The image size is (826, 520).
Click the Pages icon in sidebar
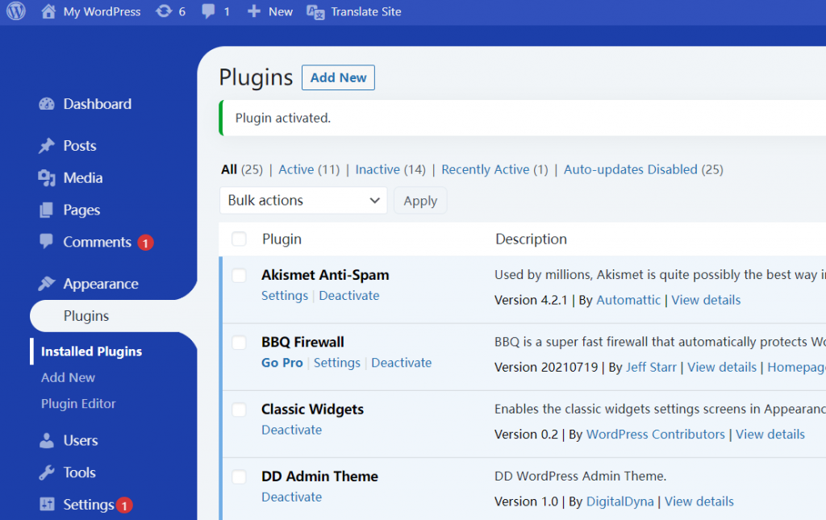pyautogui.click(x=46, y=210)
